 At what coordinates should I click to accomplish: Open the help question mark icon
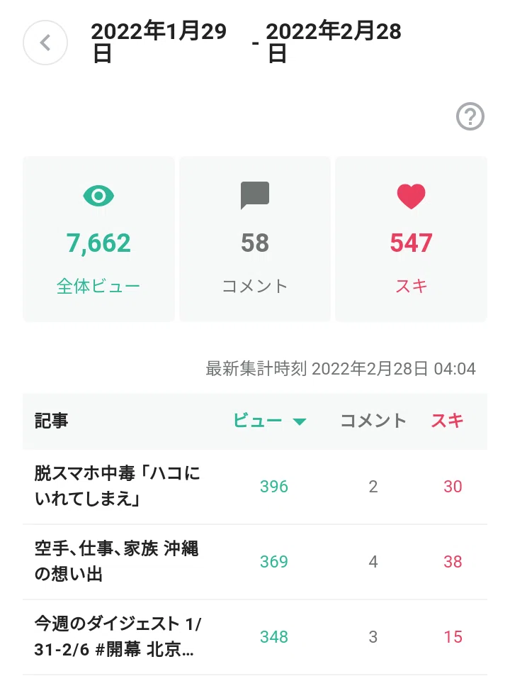pyautogui.click(x=470, y=117)
